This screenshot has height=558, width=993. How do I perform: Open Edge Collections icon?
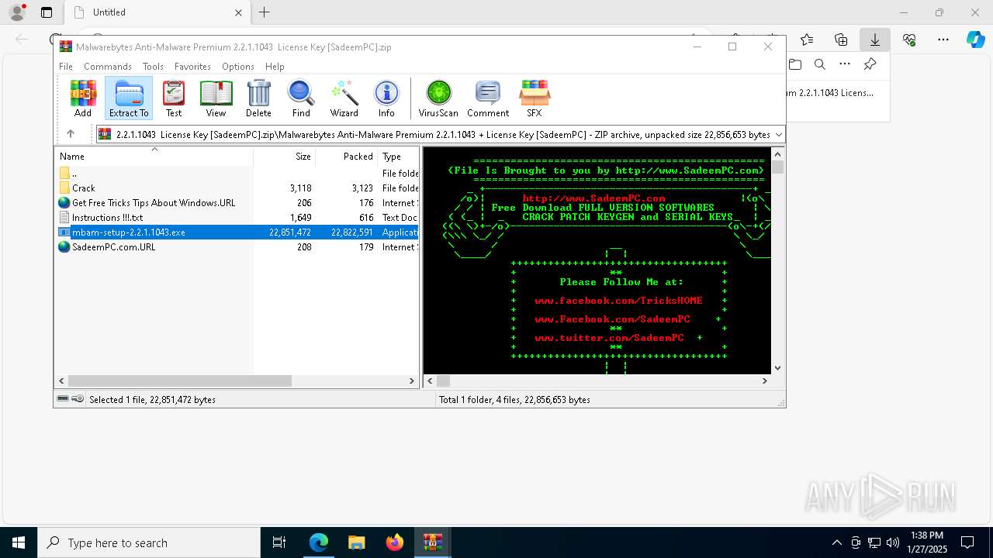(841, 40)
